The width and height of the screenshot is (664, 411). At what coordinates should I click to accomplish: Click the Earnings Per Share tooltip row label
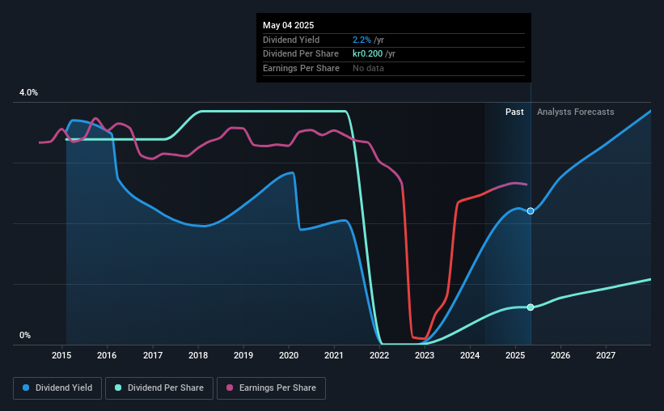point(301,68)
